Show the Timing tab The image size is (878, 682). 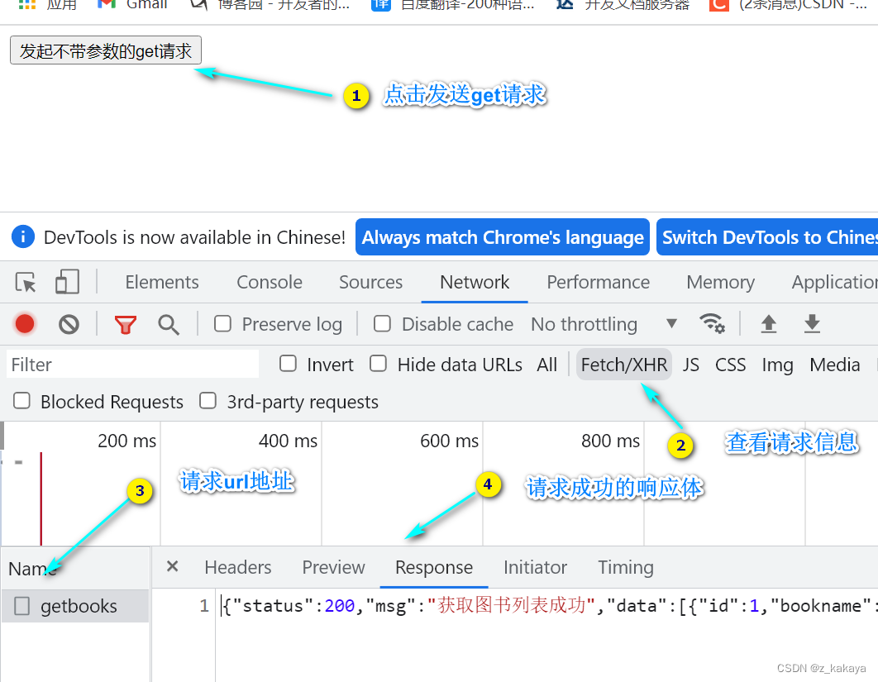pyautogui.click(x=626, y=567)
